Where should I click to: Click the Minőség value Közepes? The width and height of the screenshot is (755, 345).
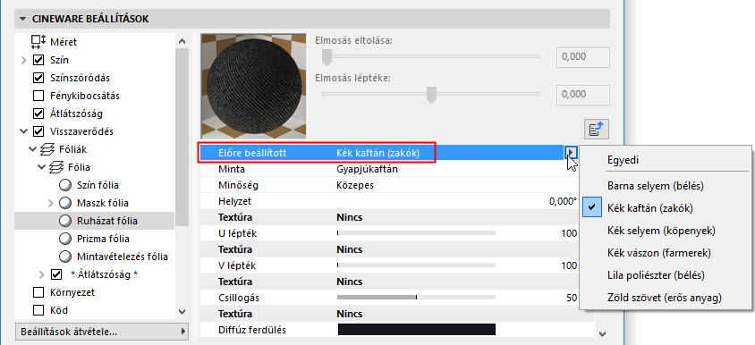[x=355, y=185]
